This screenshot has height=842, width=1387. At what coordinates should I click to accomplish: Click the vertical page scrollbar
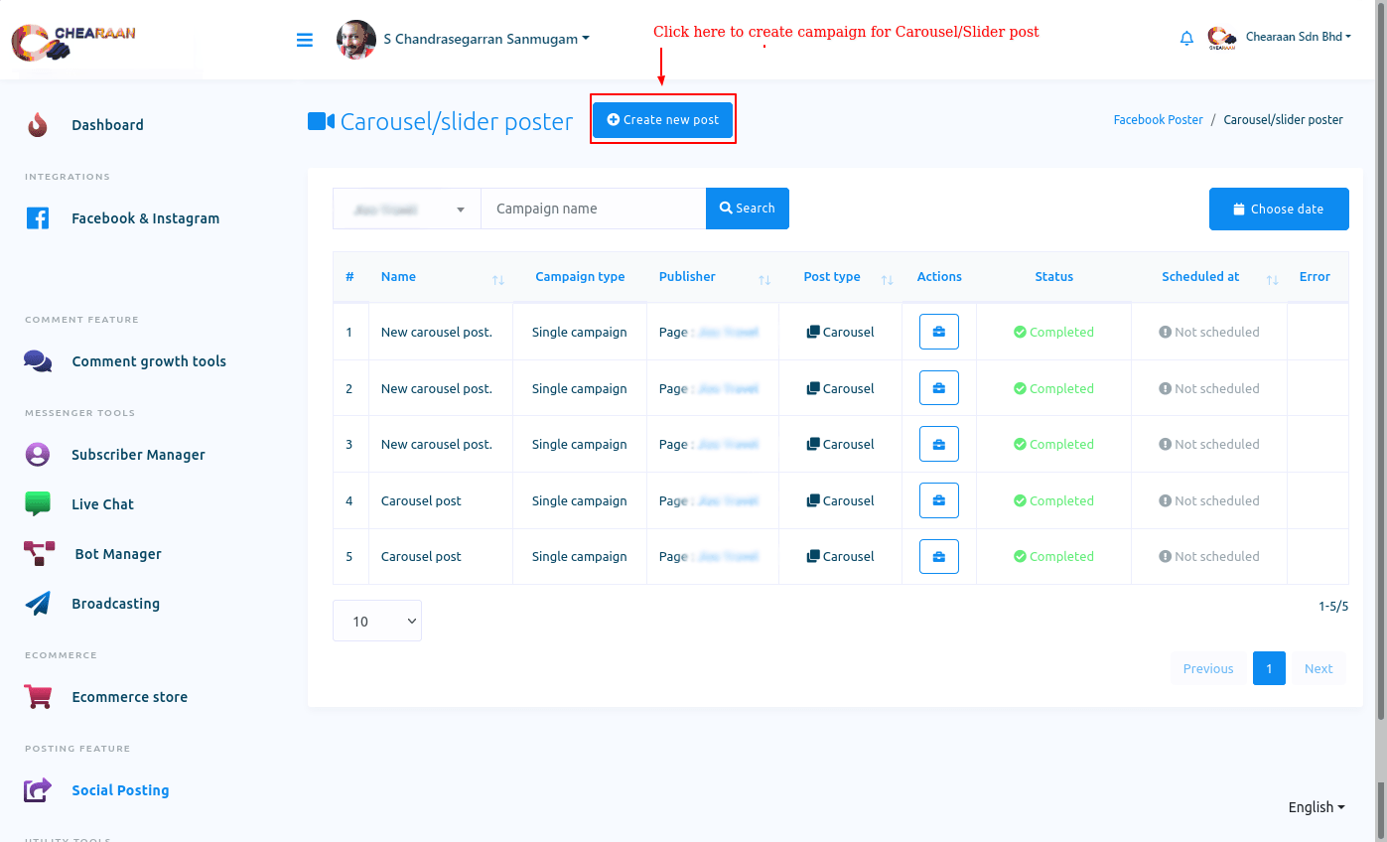(x=1381, y=397)
